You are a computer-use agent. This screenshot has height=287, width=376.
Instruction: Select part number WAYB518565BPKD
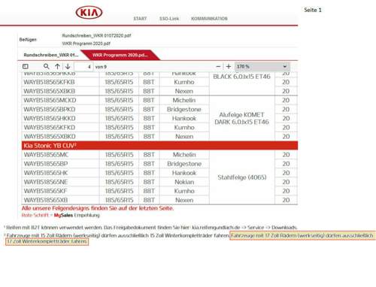(50, 110)
